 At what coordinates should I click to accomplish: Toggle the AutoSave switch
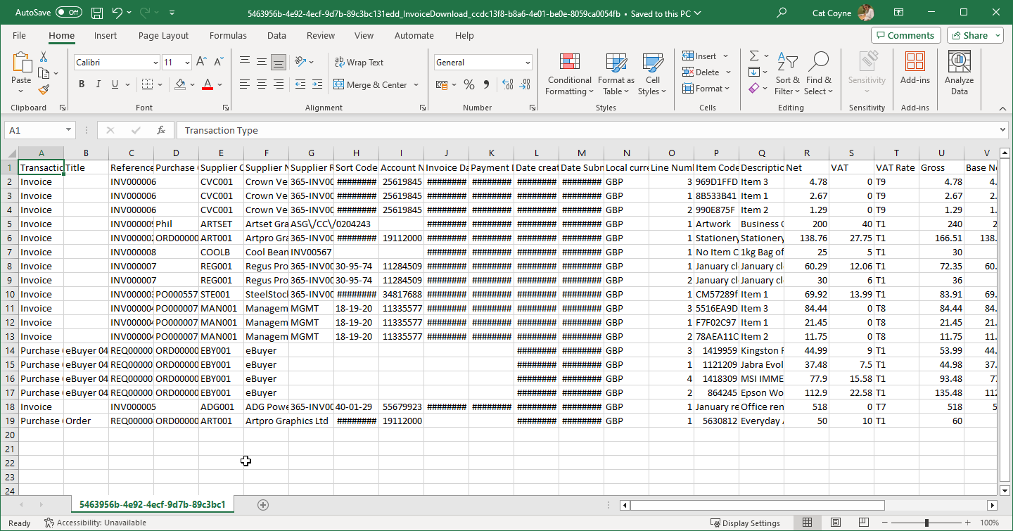68,13
